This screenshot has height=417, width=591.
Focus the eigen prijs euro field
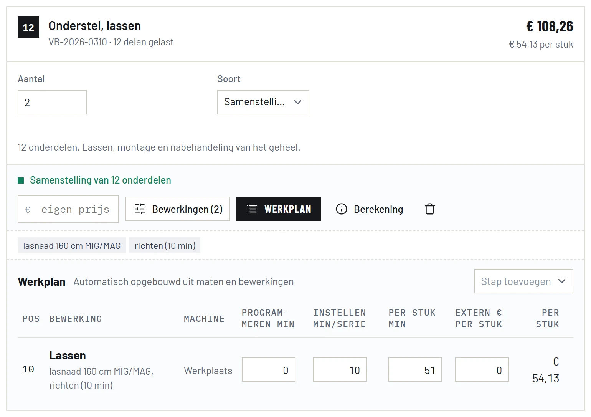[68, 209]
